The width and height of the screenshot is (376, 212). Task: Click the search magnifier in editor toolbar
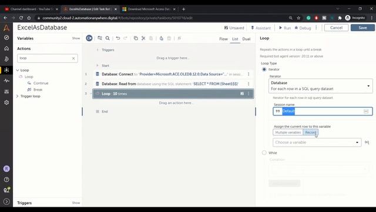[x=108, y=38]
